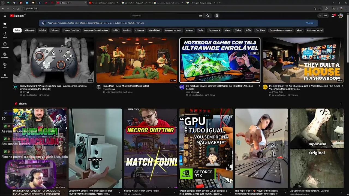Select the Carregados recentemente chip

point(281,30)
